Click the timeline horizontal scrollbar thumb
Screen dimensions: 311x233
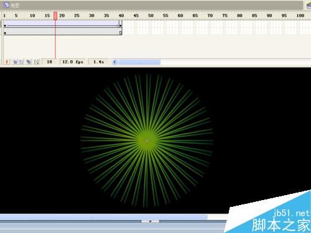coord(139,62)
